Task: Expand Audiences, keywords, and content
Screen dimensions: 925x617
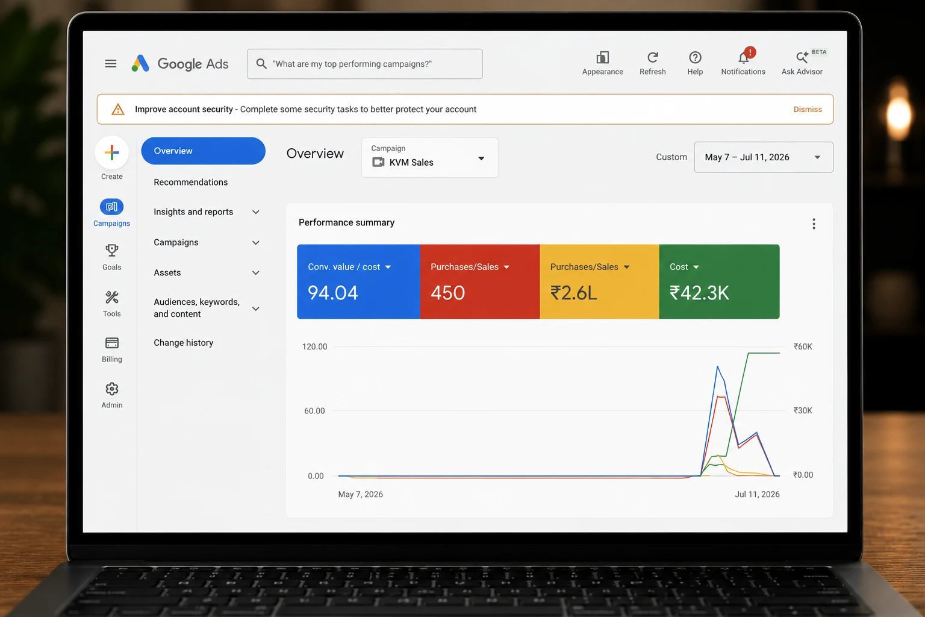Action: point(256,308)
